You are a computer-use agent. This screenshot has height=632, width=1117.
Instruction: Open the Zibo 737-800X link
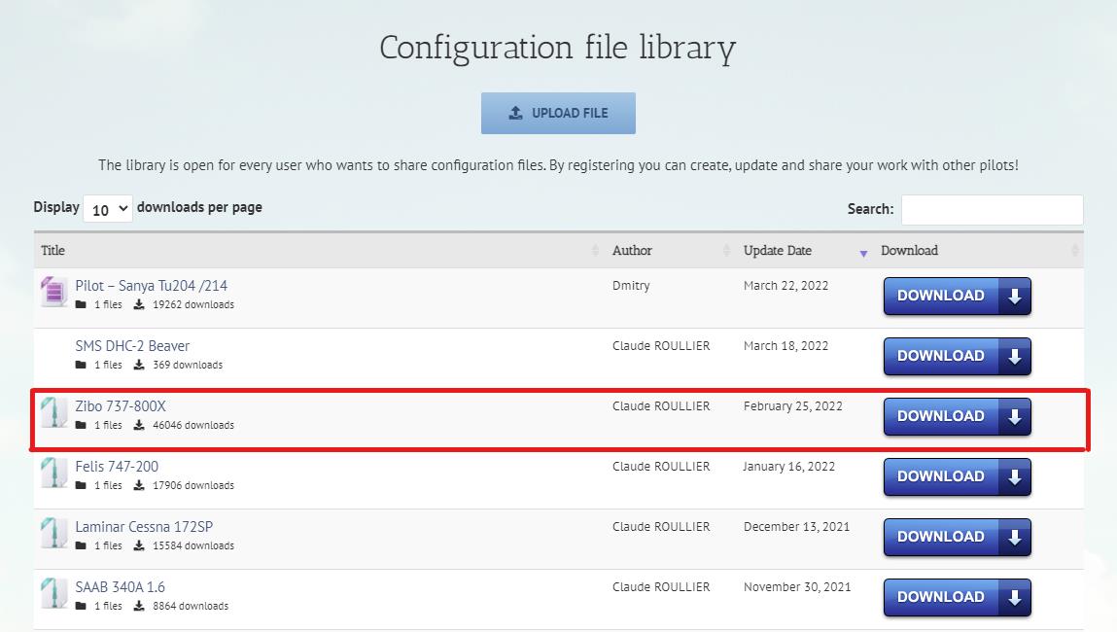click(121, 406)
